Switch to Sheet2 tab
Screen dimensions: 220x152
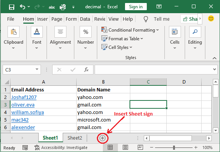(75, 138)
